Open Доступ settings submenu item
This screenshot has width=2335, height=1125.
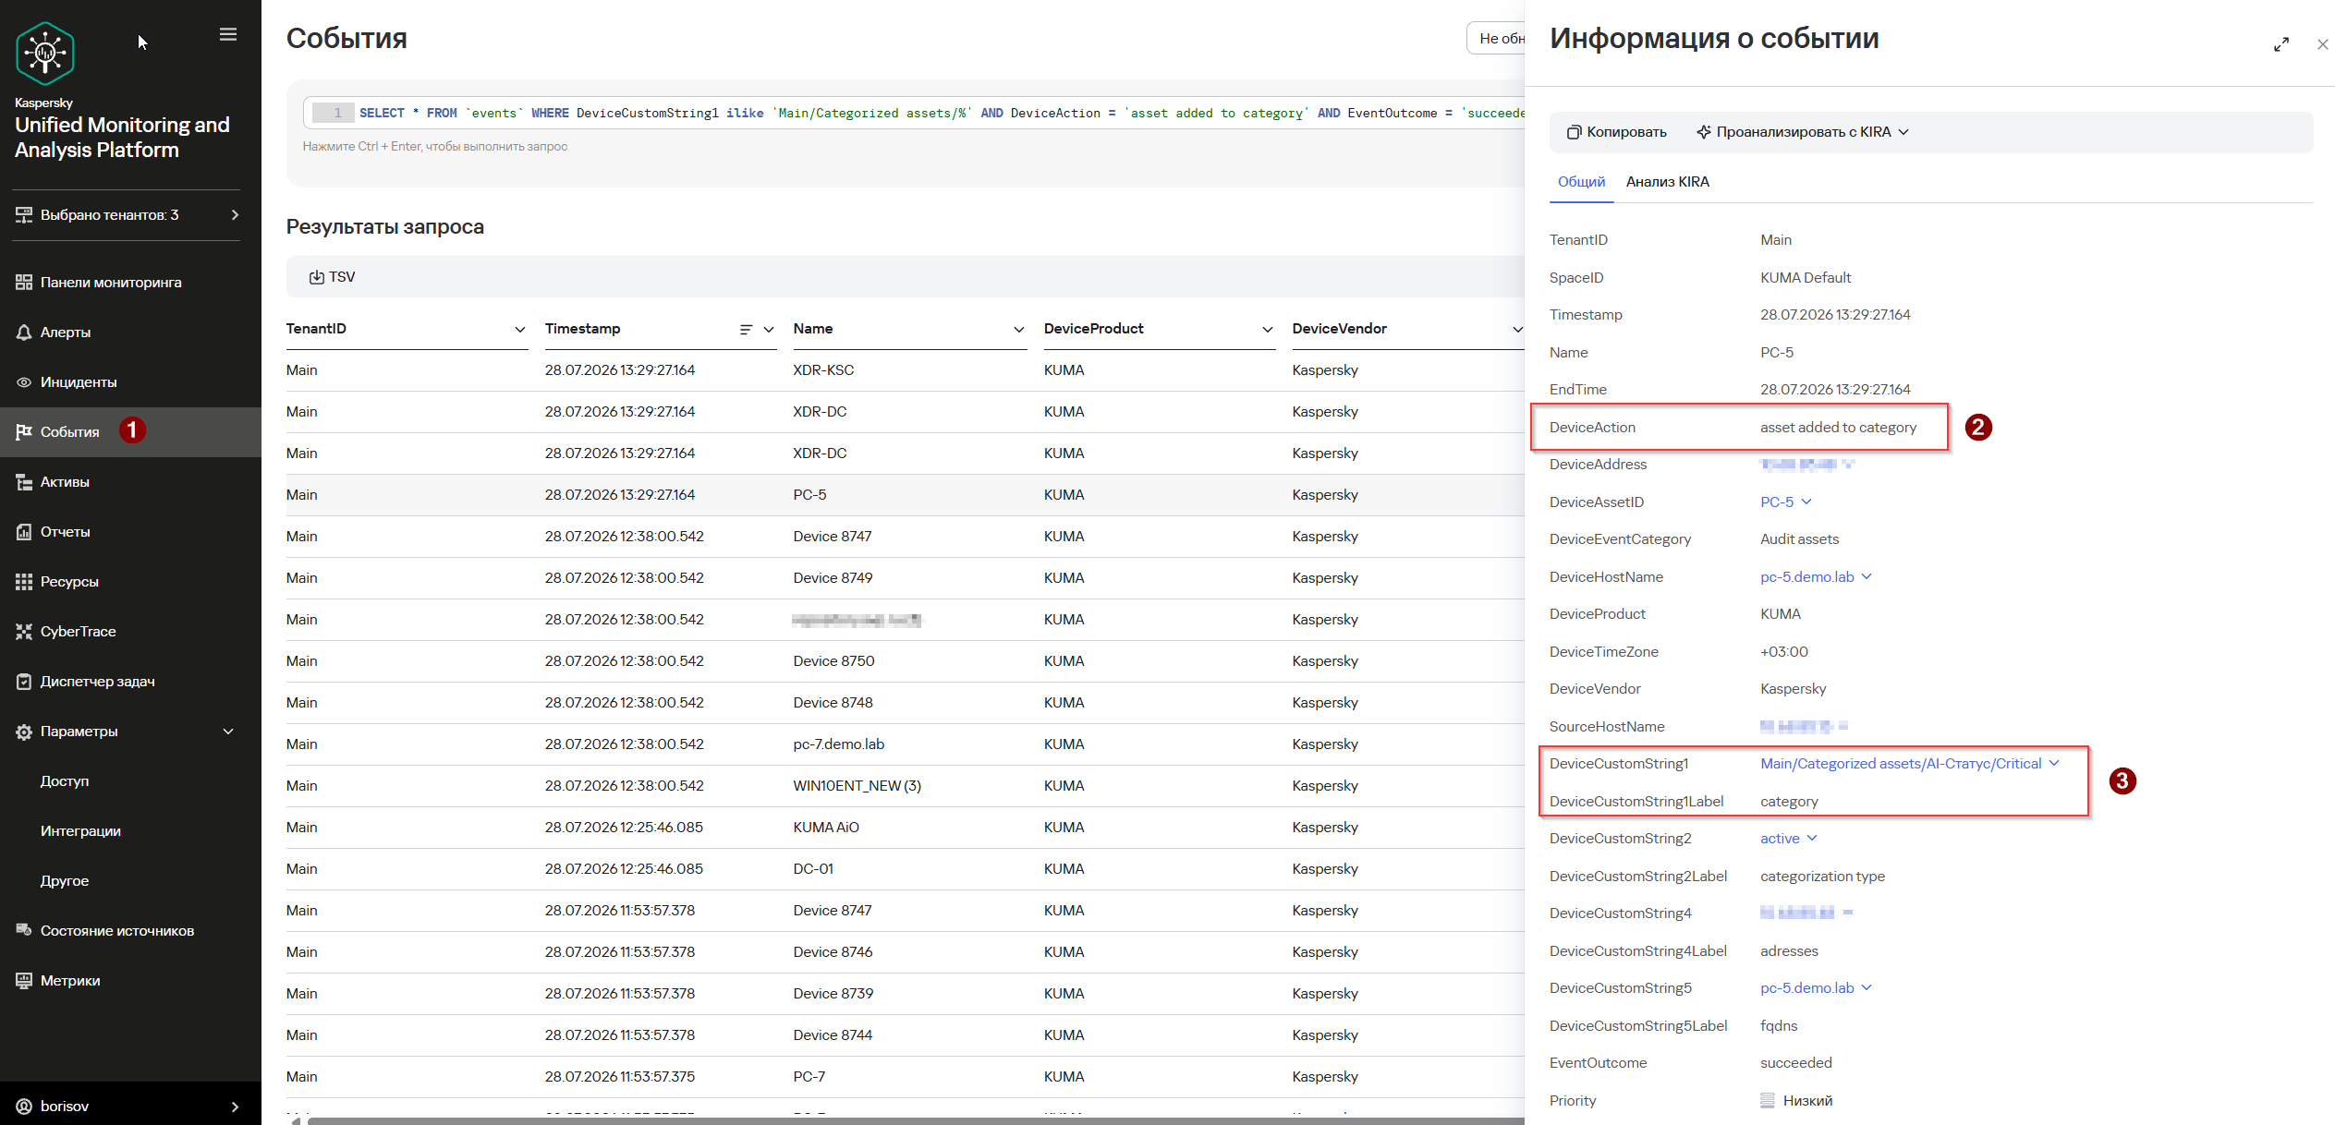coord(65,781)
